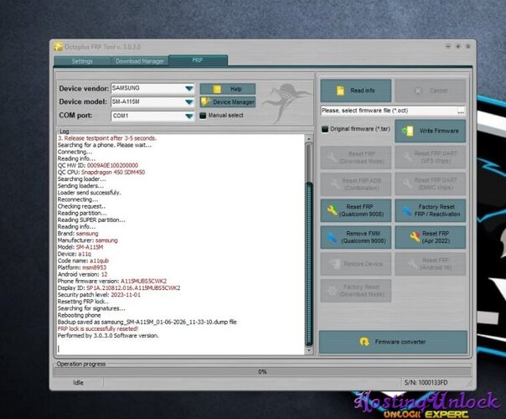Click Reset FRP (Download Mode) button

point(355,158)
